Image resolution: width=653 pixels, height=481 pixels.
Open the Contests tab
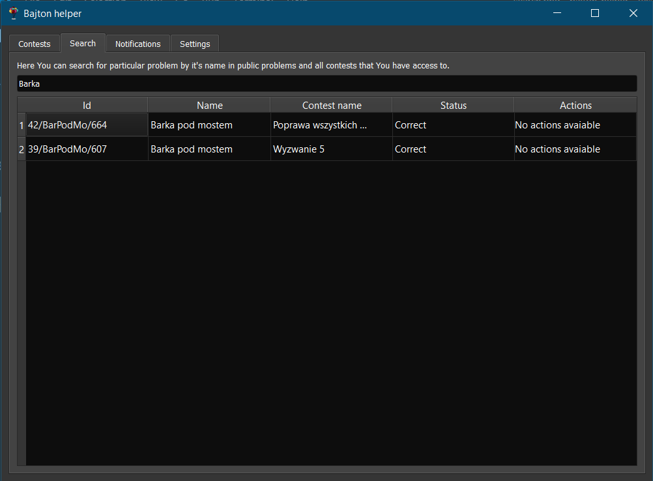point(34,44)
